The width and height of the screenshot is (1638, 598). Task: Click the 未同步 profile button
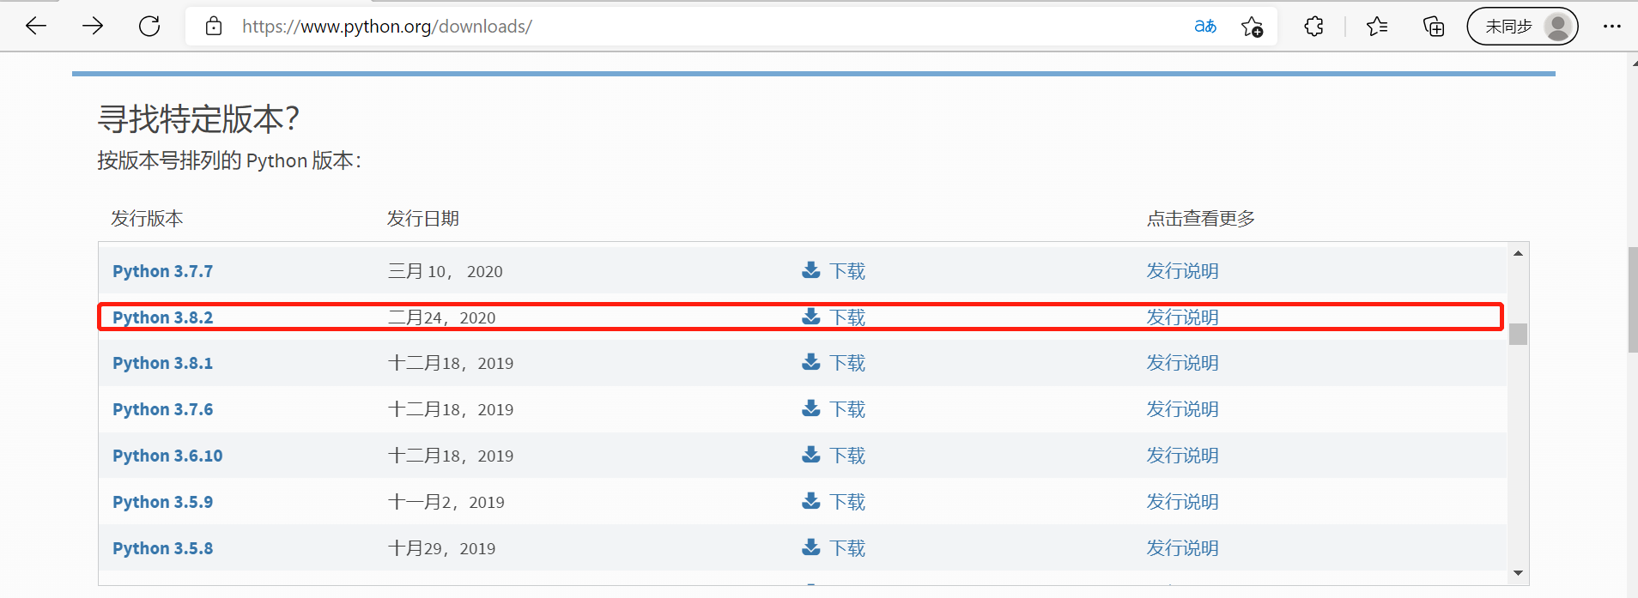[x=1522, y=27]
